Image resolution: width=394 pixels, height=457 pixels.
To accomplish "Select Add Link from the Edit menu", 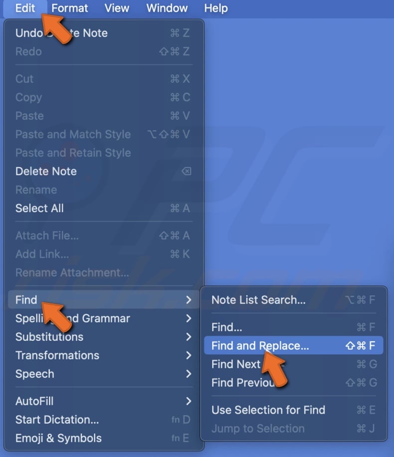I will click(x=41, y=254).
